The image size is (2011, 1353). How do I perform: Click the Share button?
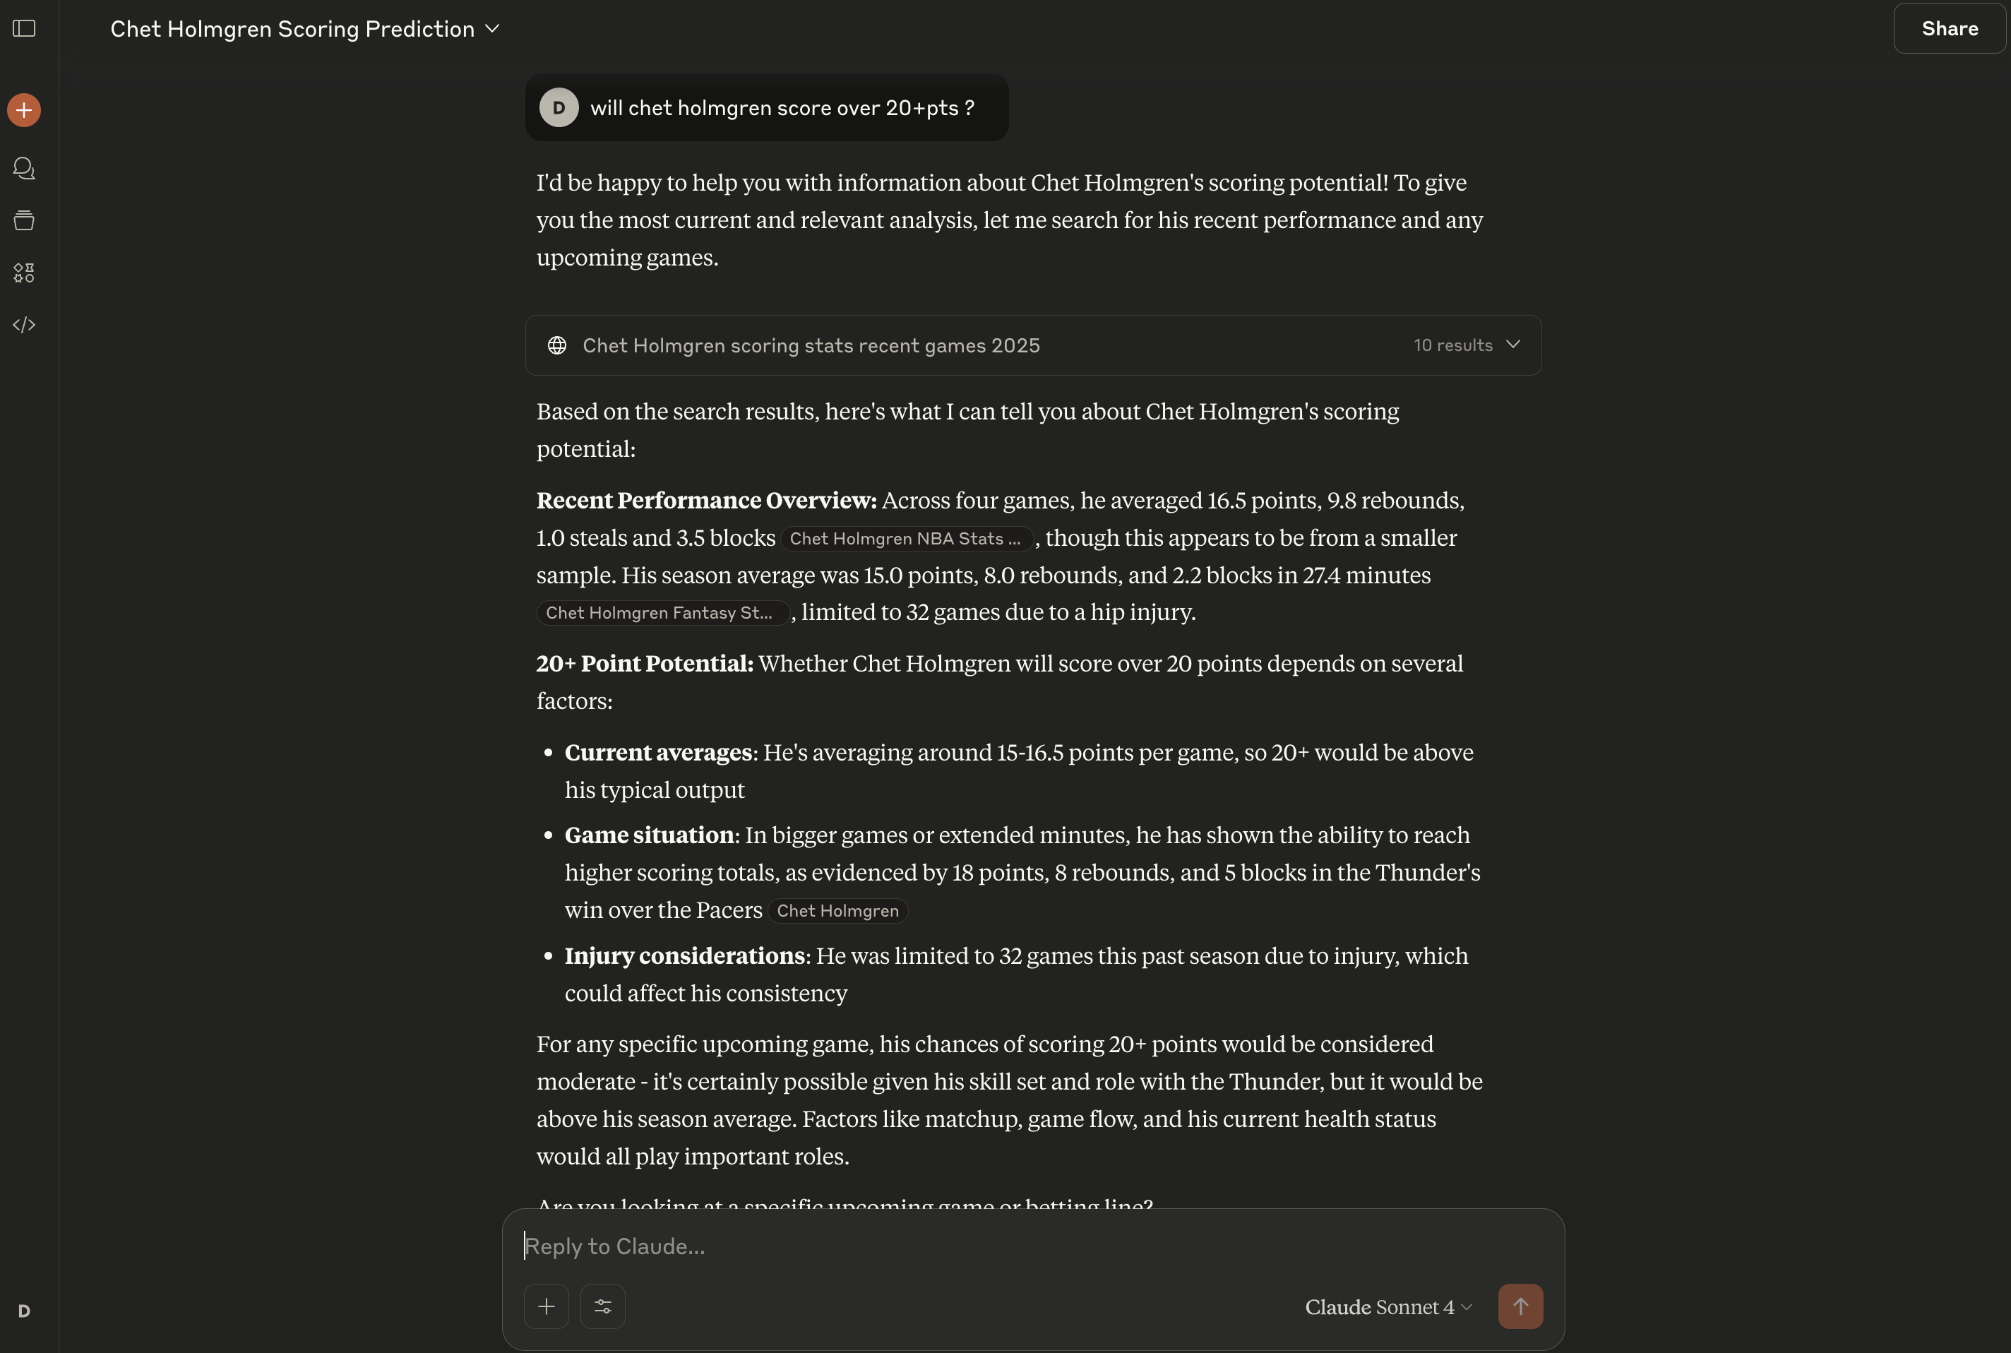(x=1949, y=28)
